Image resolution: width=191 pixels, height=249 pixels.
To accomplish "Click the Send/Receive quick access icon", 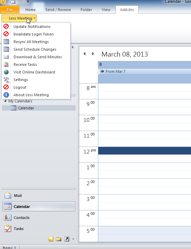I will pos(12,2).
